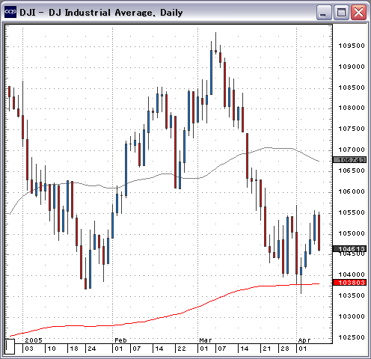Click the Feb month label on time axis
Viewport: 371px width, 359px height.
coord(120,340)
